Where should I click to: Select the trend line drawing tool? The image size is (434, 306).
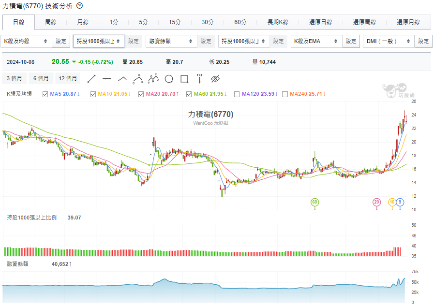[x=91, y=78]
